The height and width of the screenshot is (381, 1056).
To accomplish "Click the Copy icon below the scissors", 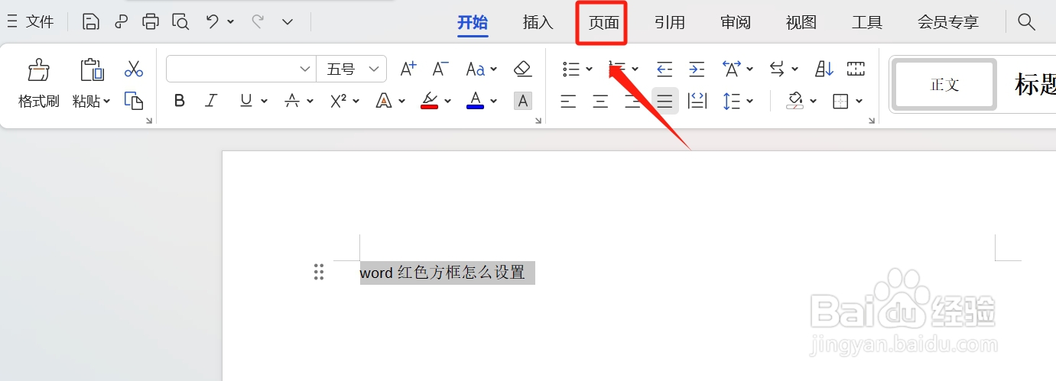I will [134, 100].
